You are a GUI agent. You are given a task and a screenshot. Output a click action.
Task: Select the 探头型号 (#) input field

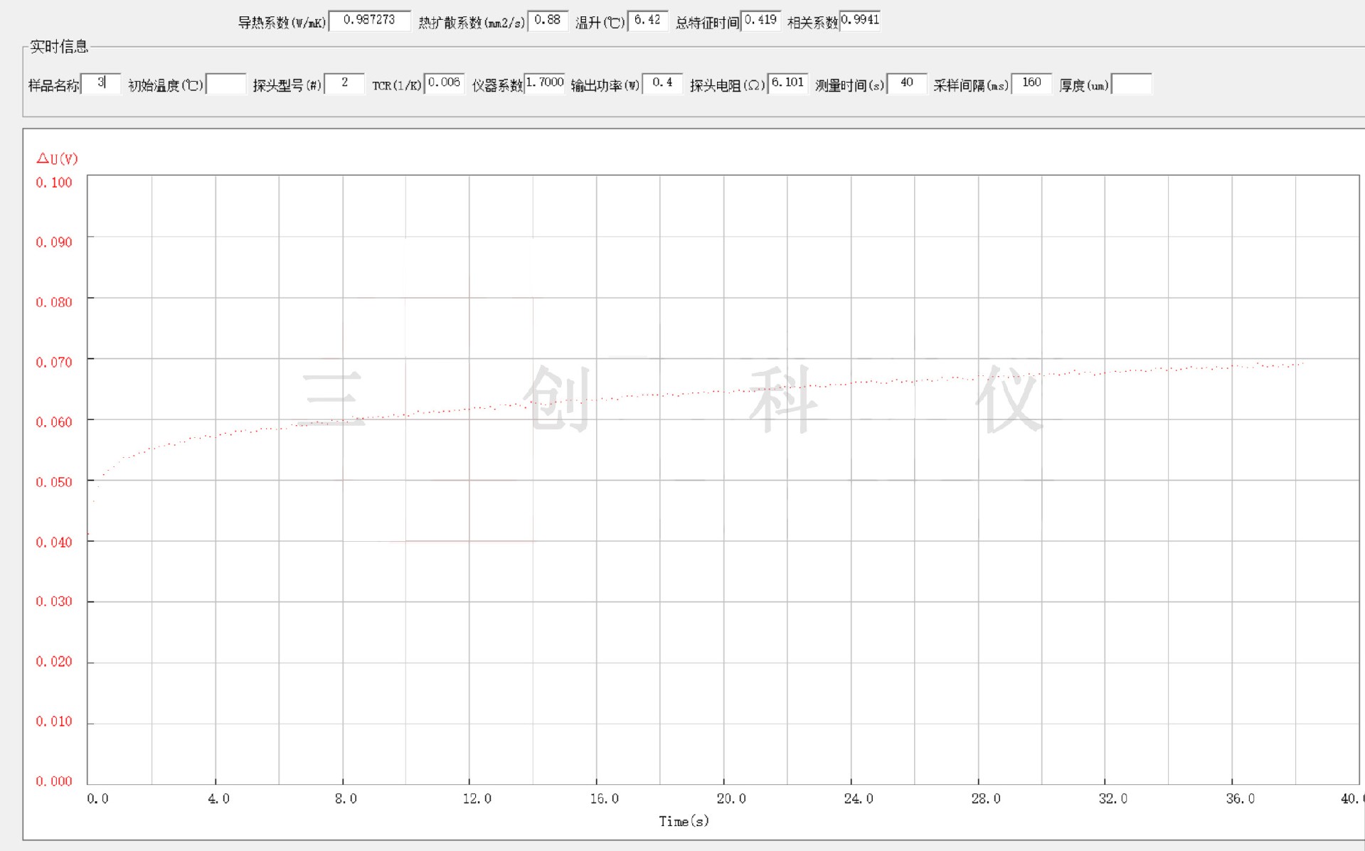pos(344,84)
